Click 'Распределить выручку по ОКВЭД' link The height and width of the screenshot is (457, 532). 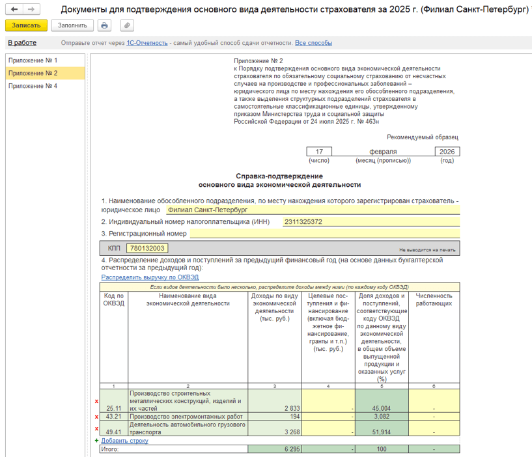(x=150, y=277)
